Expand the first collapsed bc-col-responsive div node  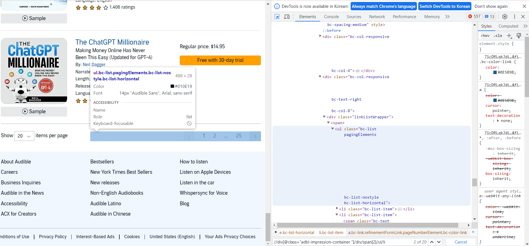tap(320, 36)
